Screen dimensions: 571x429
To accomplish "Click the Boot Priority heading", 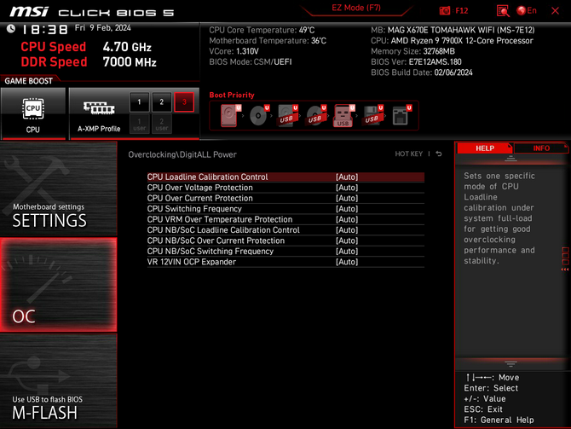I will 232,96.
